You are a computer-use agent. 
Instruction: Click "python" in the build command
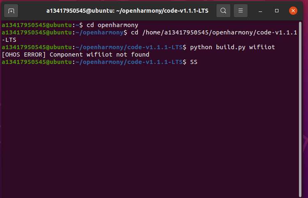coord(201,47)
